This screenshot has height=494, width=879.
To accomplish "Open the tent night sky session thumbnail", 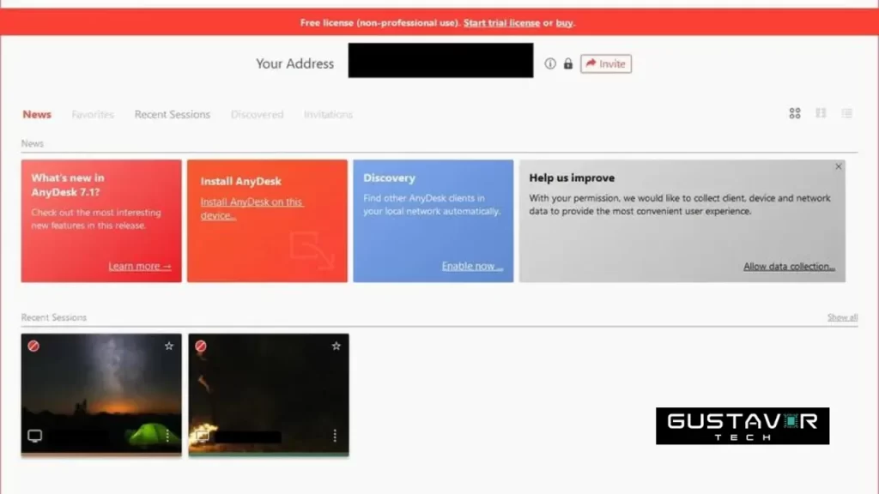I will (x=101, y=395).
